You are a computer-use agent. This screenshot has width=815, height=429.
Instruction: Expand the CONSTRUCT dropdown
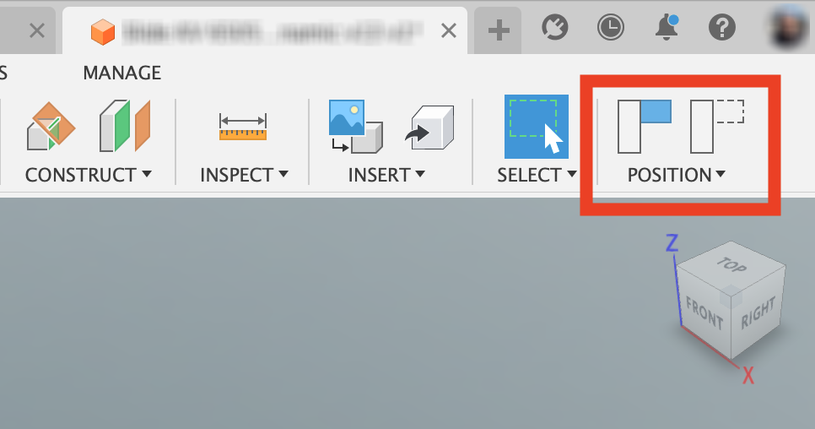(89, 175)
